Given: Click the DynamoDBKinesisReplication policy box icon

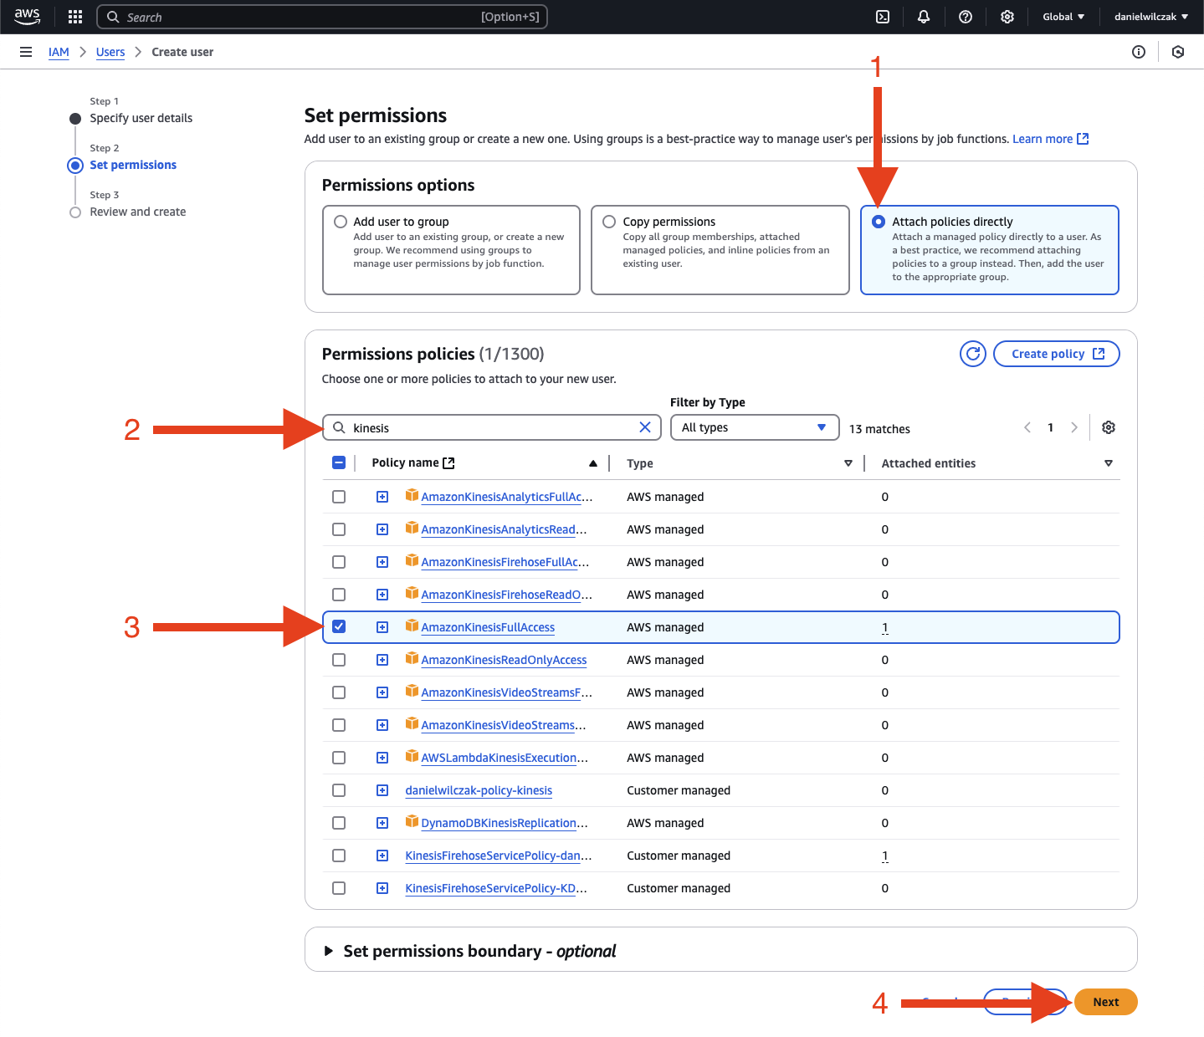Looking at the screenshot, I should click(x=412, y=821).
